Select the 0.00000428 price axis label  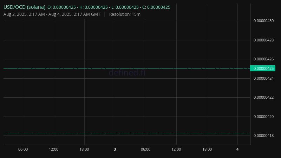tap(263, 40)
